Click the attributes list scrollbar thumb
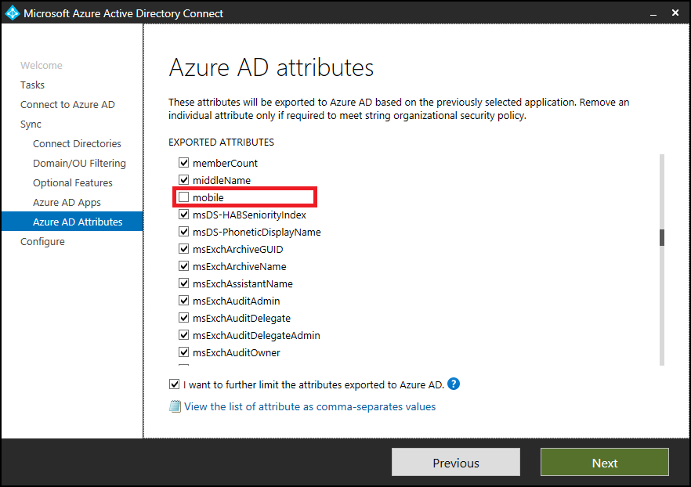 [660, 236]
